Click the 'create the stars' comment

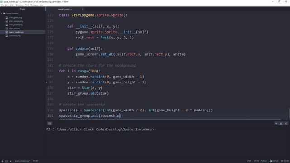coord(97,65)
